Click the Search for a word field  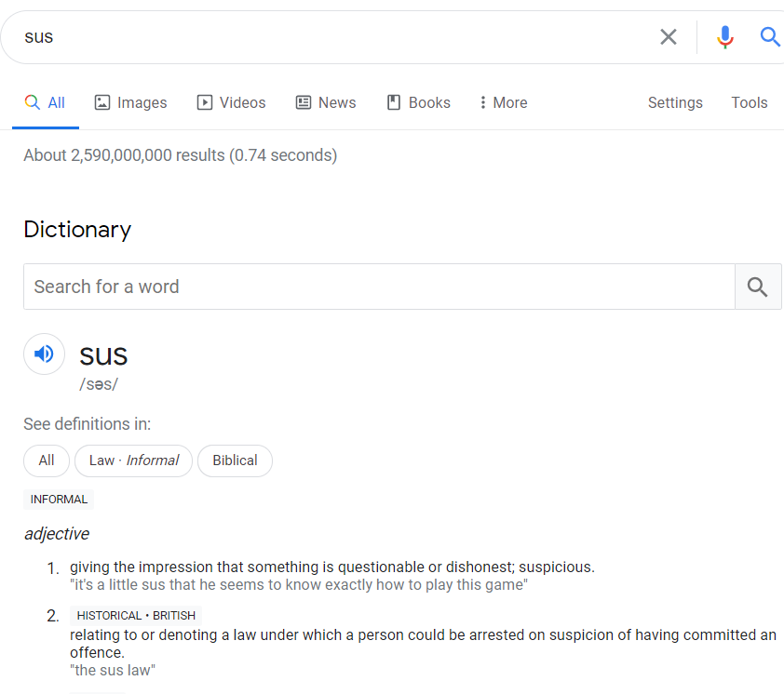tap(378, 287)
